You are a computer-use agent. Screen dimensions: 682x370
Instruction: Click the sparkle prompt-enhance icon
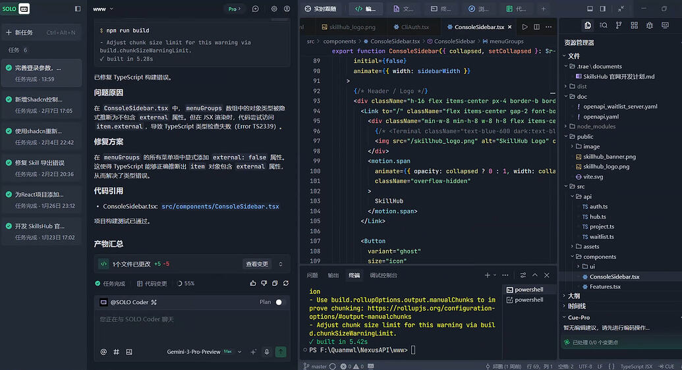(254, 352)
